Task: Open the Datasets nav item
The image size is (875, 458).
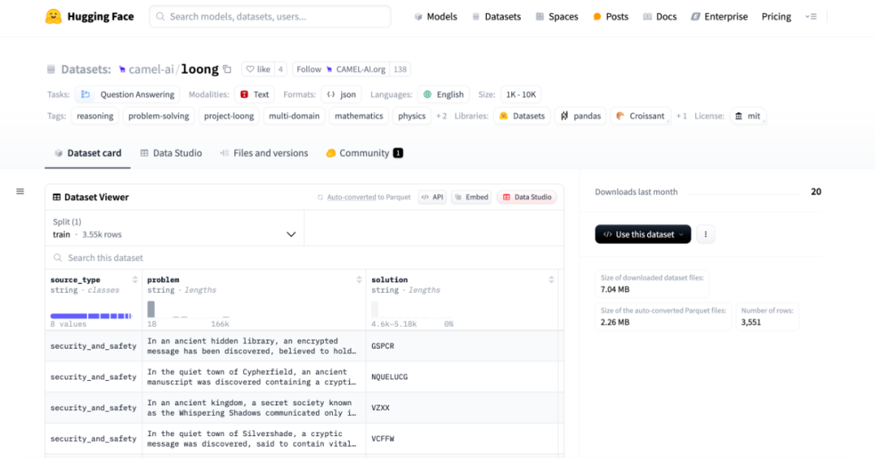Action: [496, 17]
